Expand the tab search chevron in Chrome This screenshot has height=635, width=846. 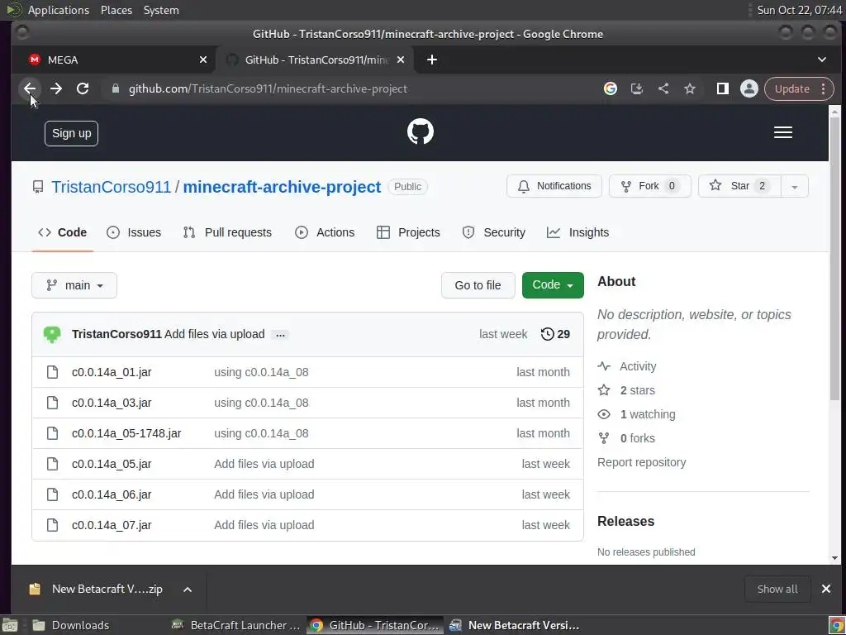click(822, 60)
